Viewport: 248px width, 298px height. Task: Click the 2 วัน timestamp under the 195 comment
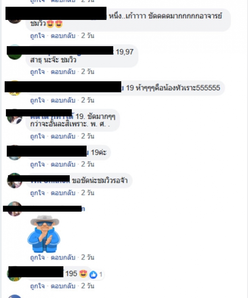[88, 286]
